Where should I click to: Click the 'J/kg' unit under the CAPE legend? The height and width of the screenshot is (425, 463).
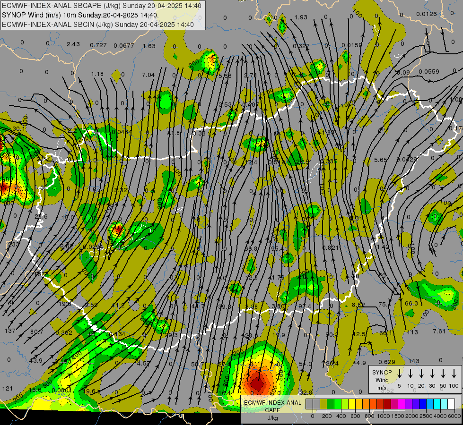[x=272, y=418]
